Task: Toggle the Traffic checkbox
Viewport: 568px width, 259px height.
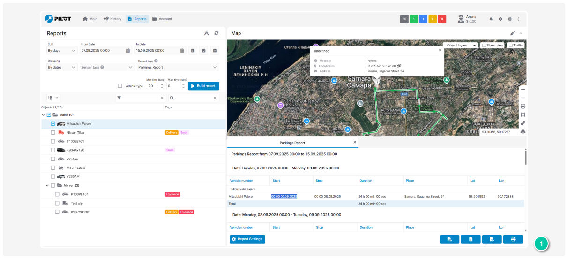Action: pos(511,46)
